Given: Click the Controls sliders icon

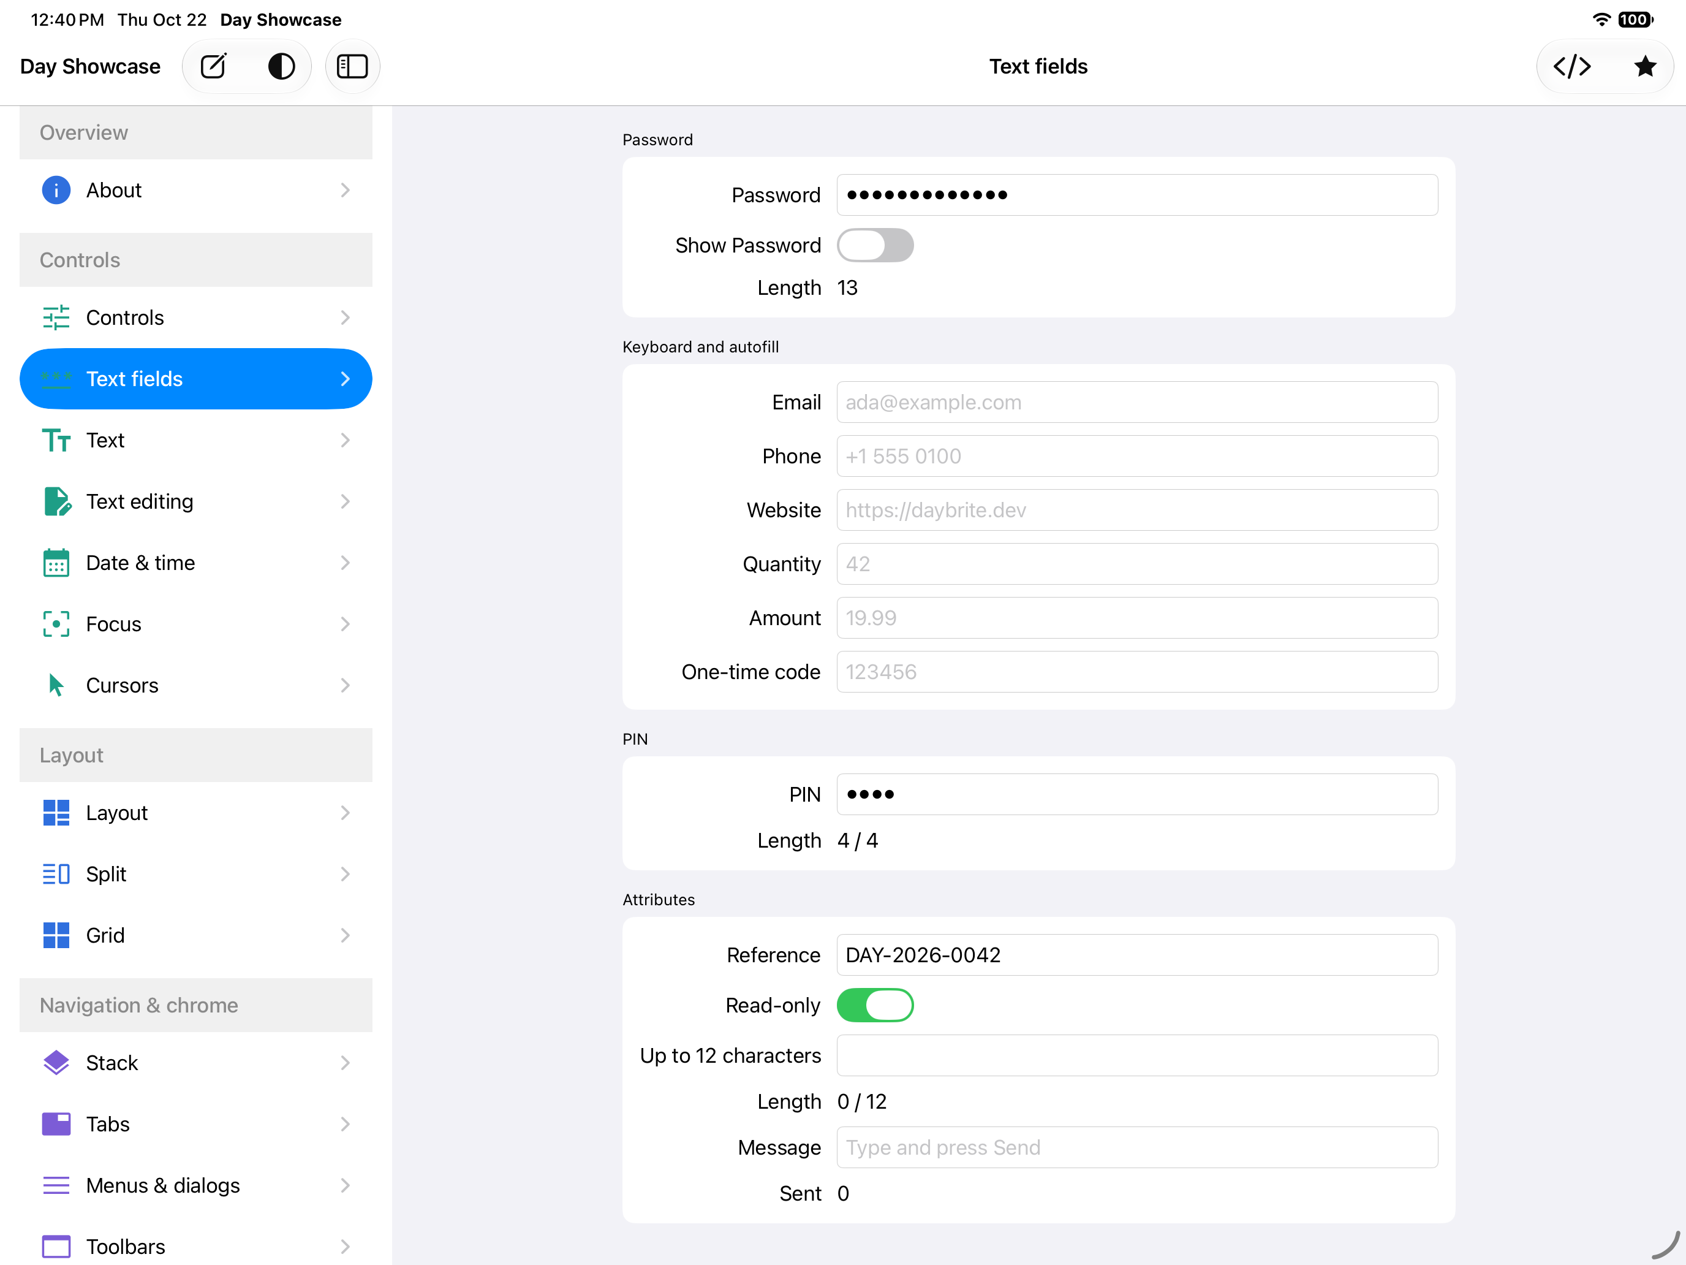Looking at the screenshot, I should [56, 317].
